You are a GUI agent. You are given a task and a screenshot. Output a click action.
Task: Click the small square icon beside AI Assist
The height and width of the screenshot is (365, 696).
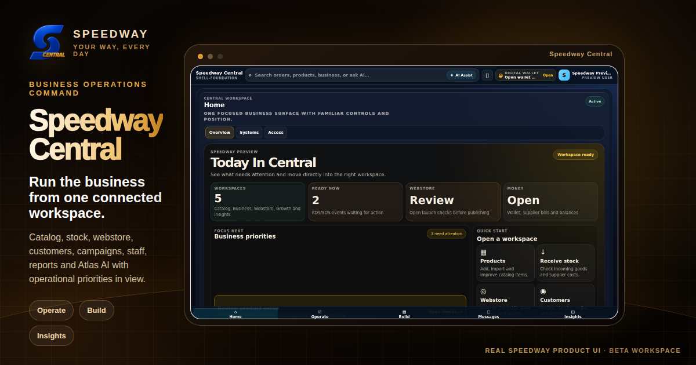pyautogui.click(x=487, y=75)
